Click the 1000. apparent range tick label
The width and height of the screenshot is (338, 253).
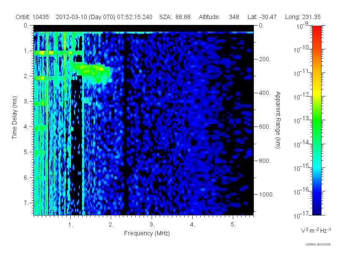tap(267, 194)
